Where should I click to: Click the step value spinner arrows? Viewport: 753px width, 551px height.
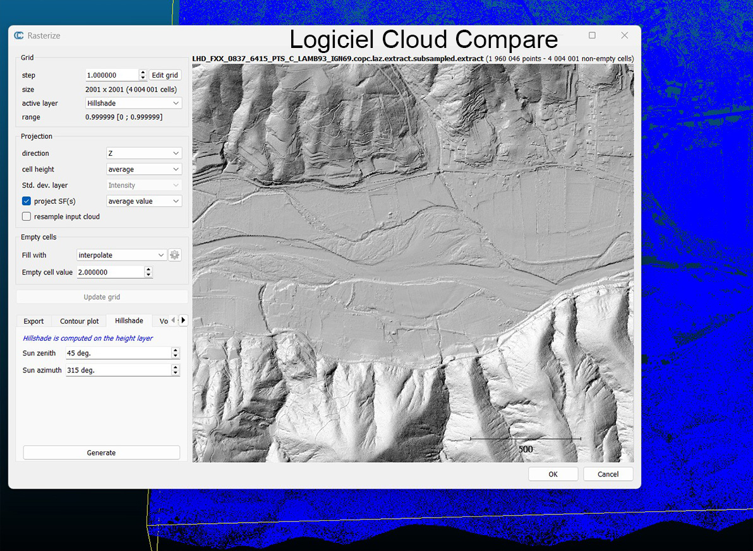coord(143,75)
